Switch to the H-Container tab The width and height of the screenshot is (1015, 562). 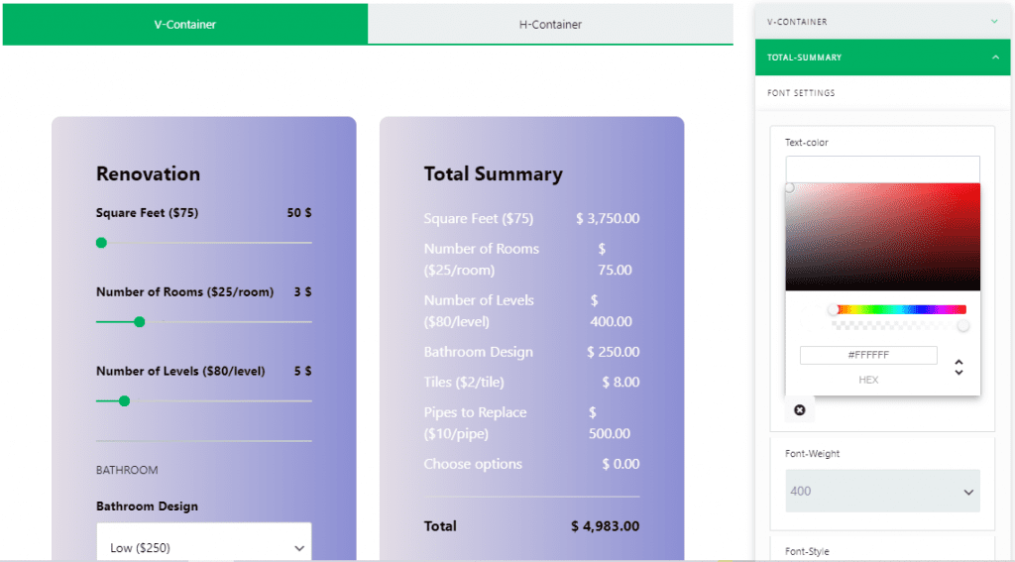[x=550, y=24]
